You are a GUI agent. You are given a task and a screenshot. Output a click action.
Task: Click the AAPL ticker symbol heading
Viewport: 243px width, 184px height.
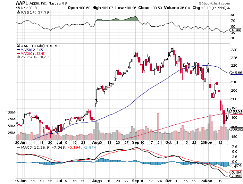tap(22, 3)
